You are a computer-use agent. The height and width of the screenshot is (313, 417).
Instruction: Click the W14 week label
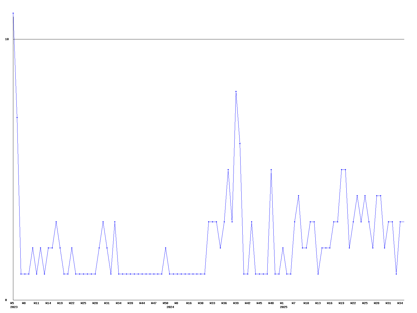pos(48,303)
